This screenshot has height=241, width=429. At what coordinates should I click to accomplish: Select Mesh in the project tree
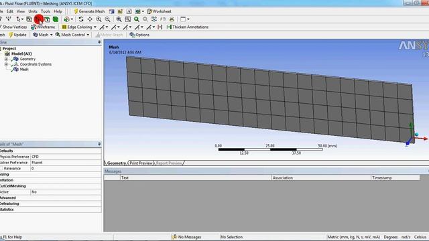coord(24,70)
